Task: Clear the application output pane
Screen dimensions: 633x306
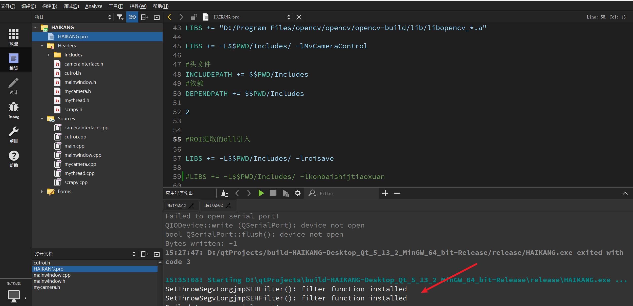Action: coord(225,193)
